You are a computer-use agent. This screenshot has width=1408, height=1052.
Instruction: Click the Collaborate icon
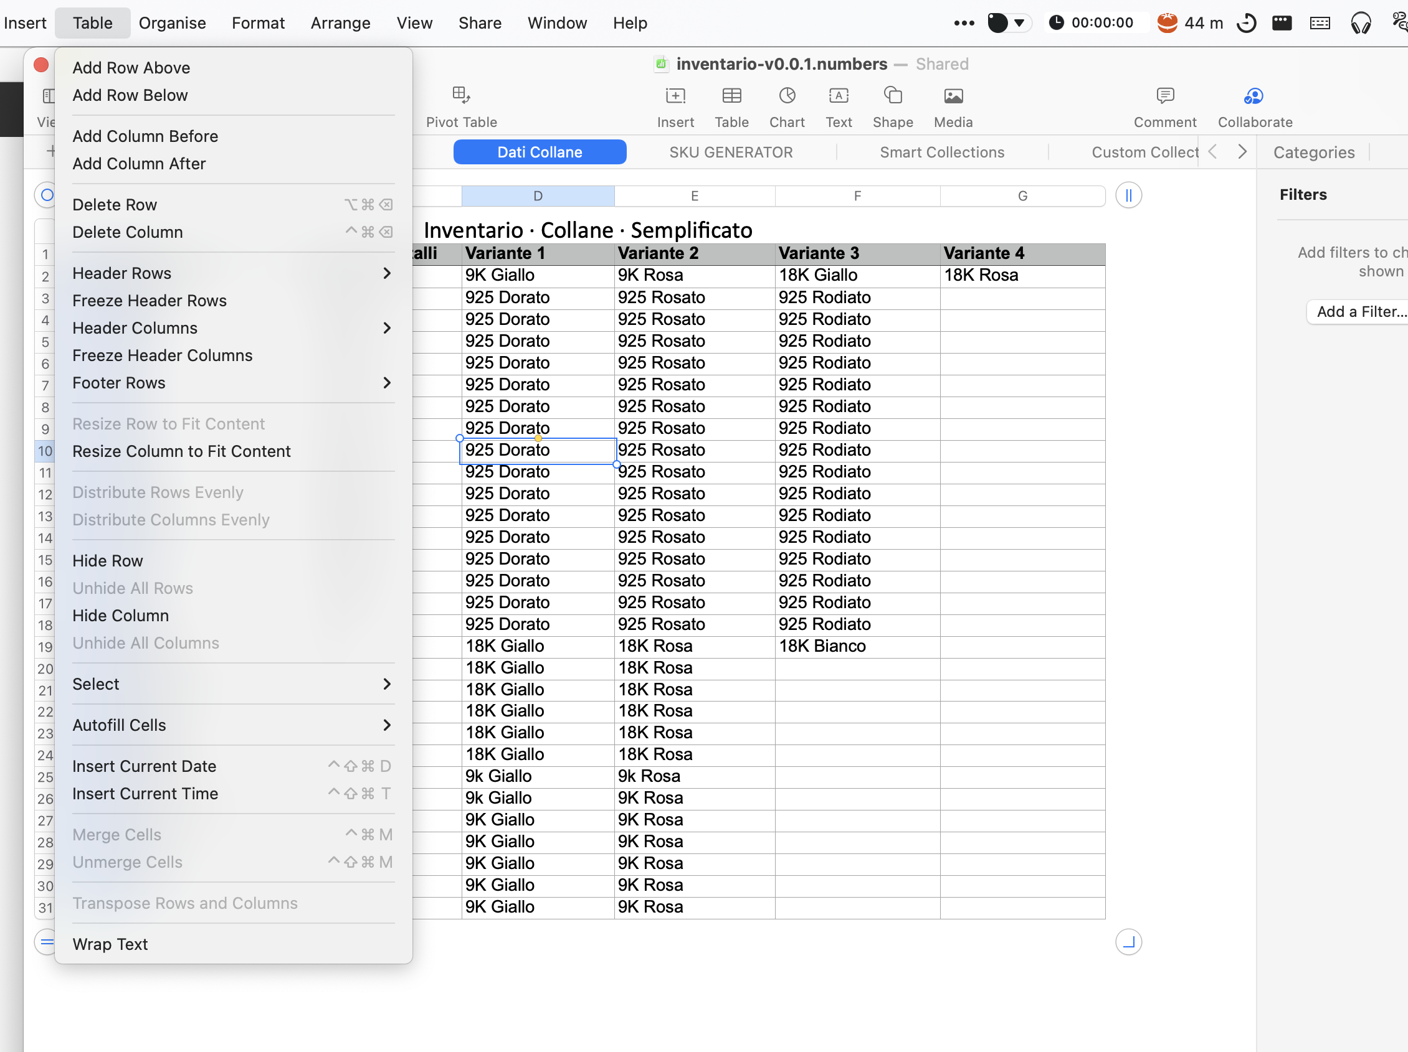[x=1253, y=96]
